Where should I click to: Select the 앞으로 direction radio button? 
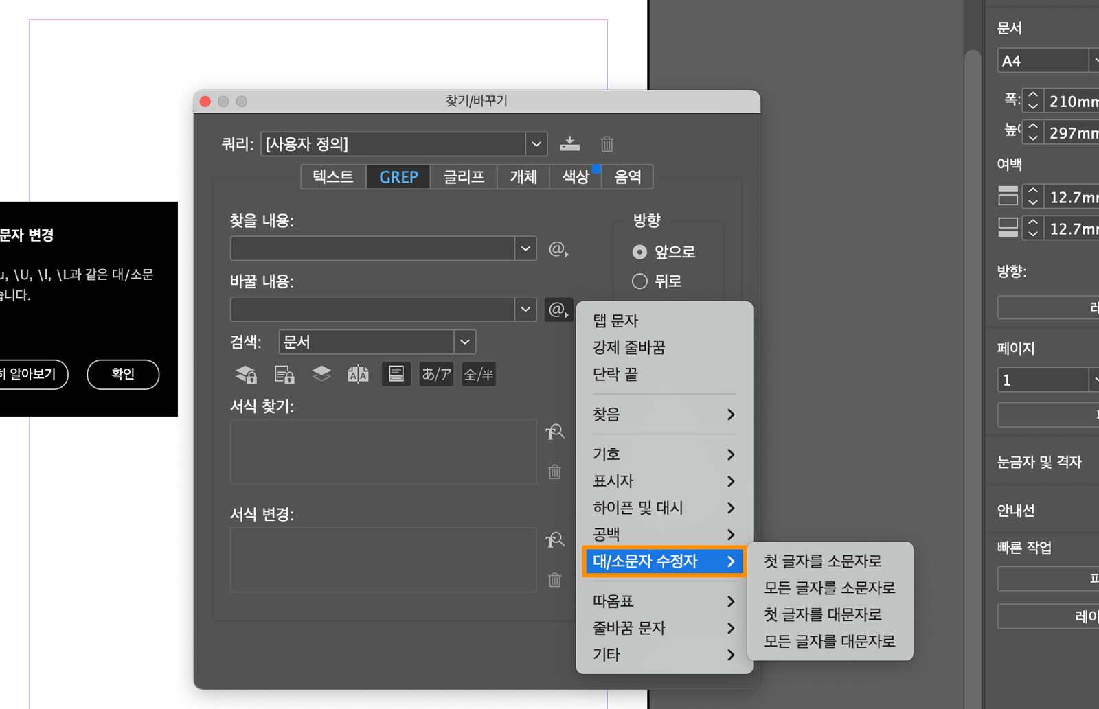pos(639,252)
